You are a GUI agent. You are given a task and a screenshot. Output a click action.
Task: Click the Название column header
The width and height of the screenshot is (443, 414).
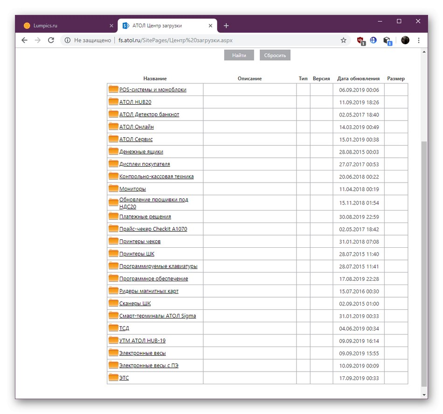(155, 78)
